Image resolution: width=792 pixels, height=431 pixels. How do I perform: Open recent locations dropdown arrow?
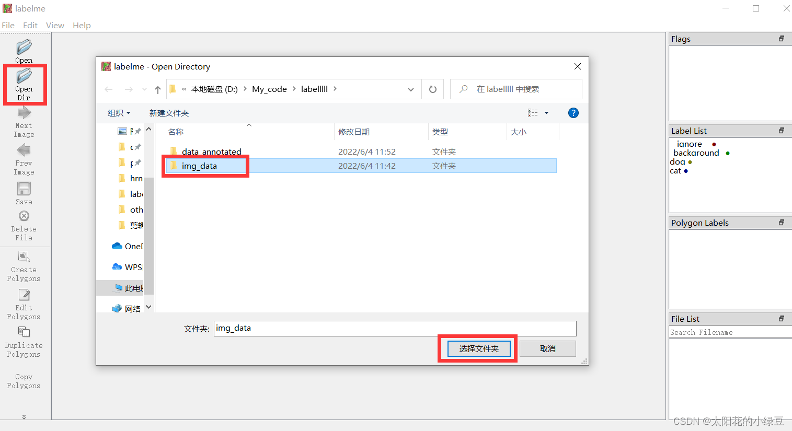pos(144,89)
